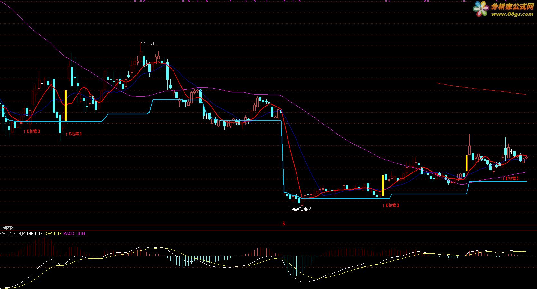Screen dimensions: 537x289
Task: Click the 抢筹 label below the lower cyan support line
Action: click(391, 205)
